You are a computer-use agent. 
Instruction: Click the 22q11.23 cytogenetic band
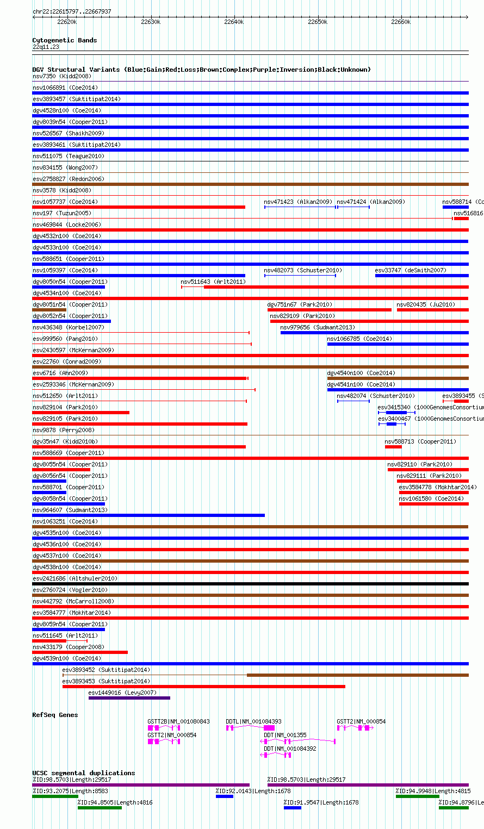[x=46, y=47]
